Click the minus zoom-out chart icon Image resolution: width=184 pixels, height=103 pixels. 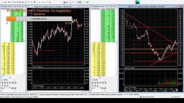pos(75,2)
